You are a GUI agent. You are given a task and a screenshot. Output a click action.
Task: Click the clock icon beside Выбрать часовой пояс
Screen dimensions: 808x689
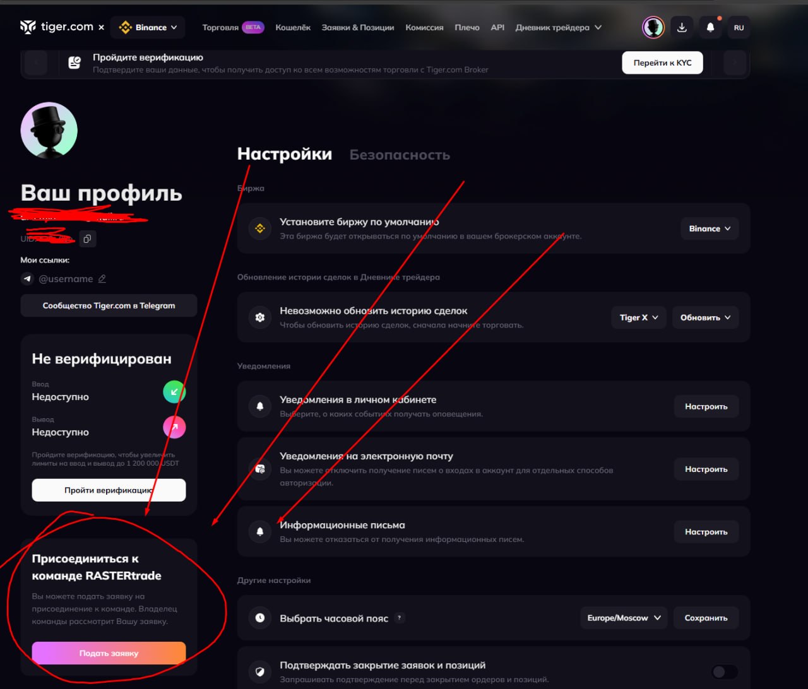(259, 618)
